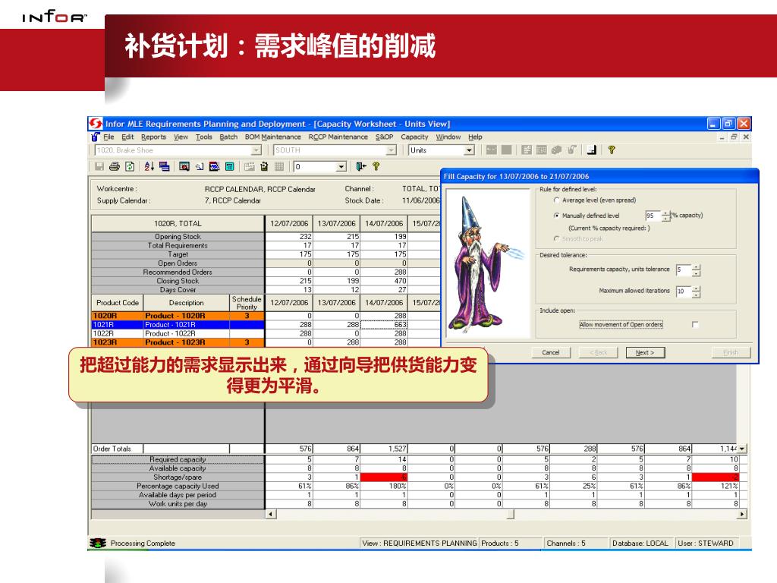Click the magnifier search screen toolbar icon
This screenshot has width=777, height=583.
pyautogui.click(x=184, y=166)
